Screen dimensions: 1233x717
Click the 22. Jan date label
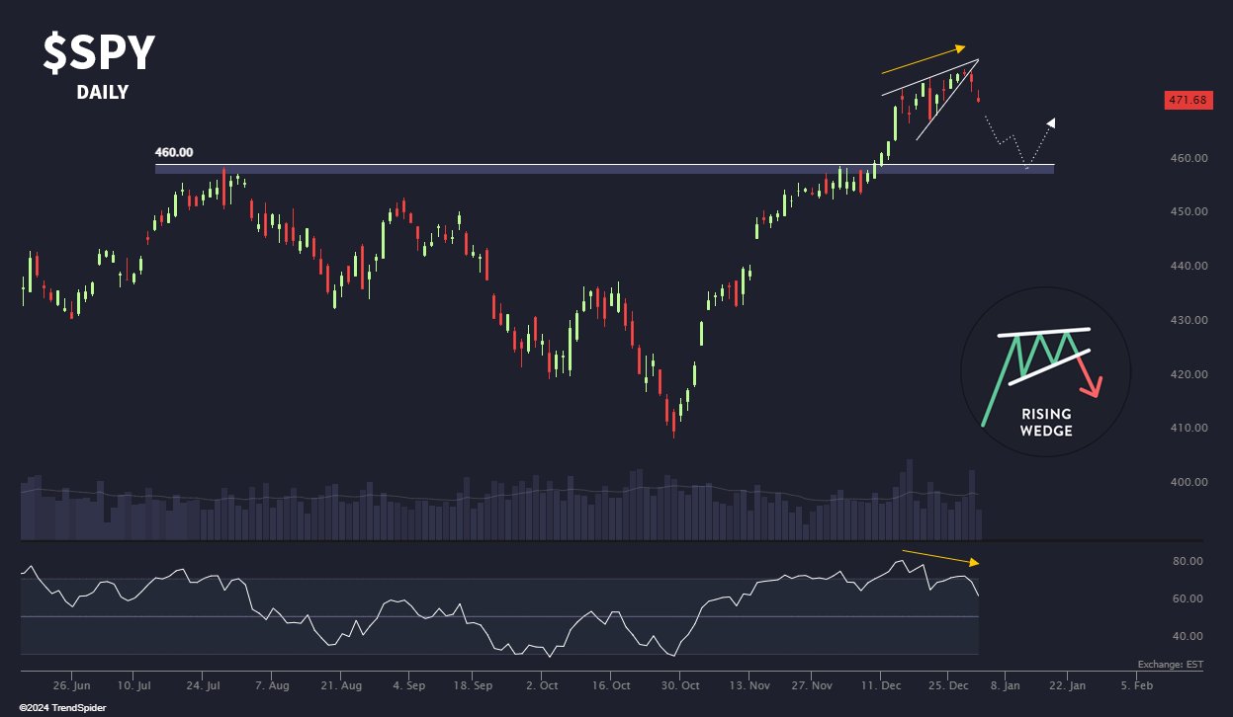(x=1067, y=684)
